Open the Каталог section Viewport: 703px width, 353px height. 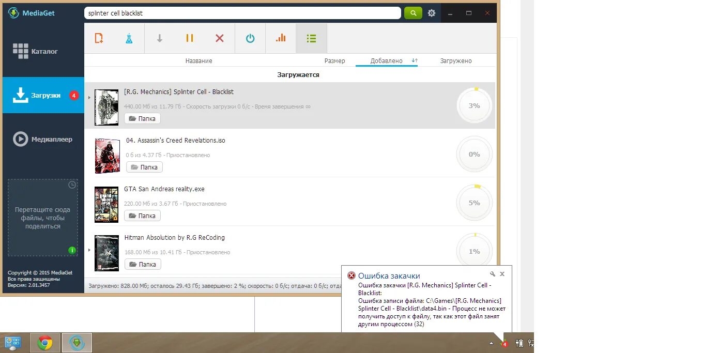(x=43, y=51)
